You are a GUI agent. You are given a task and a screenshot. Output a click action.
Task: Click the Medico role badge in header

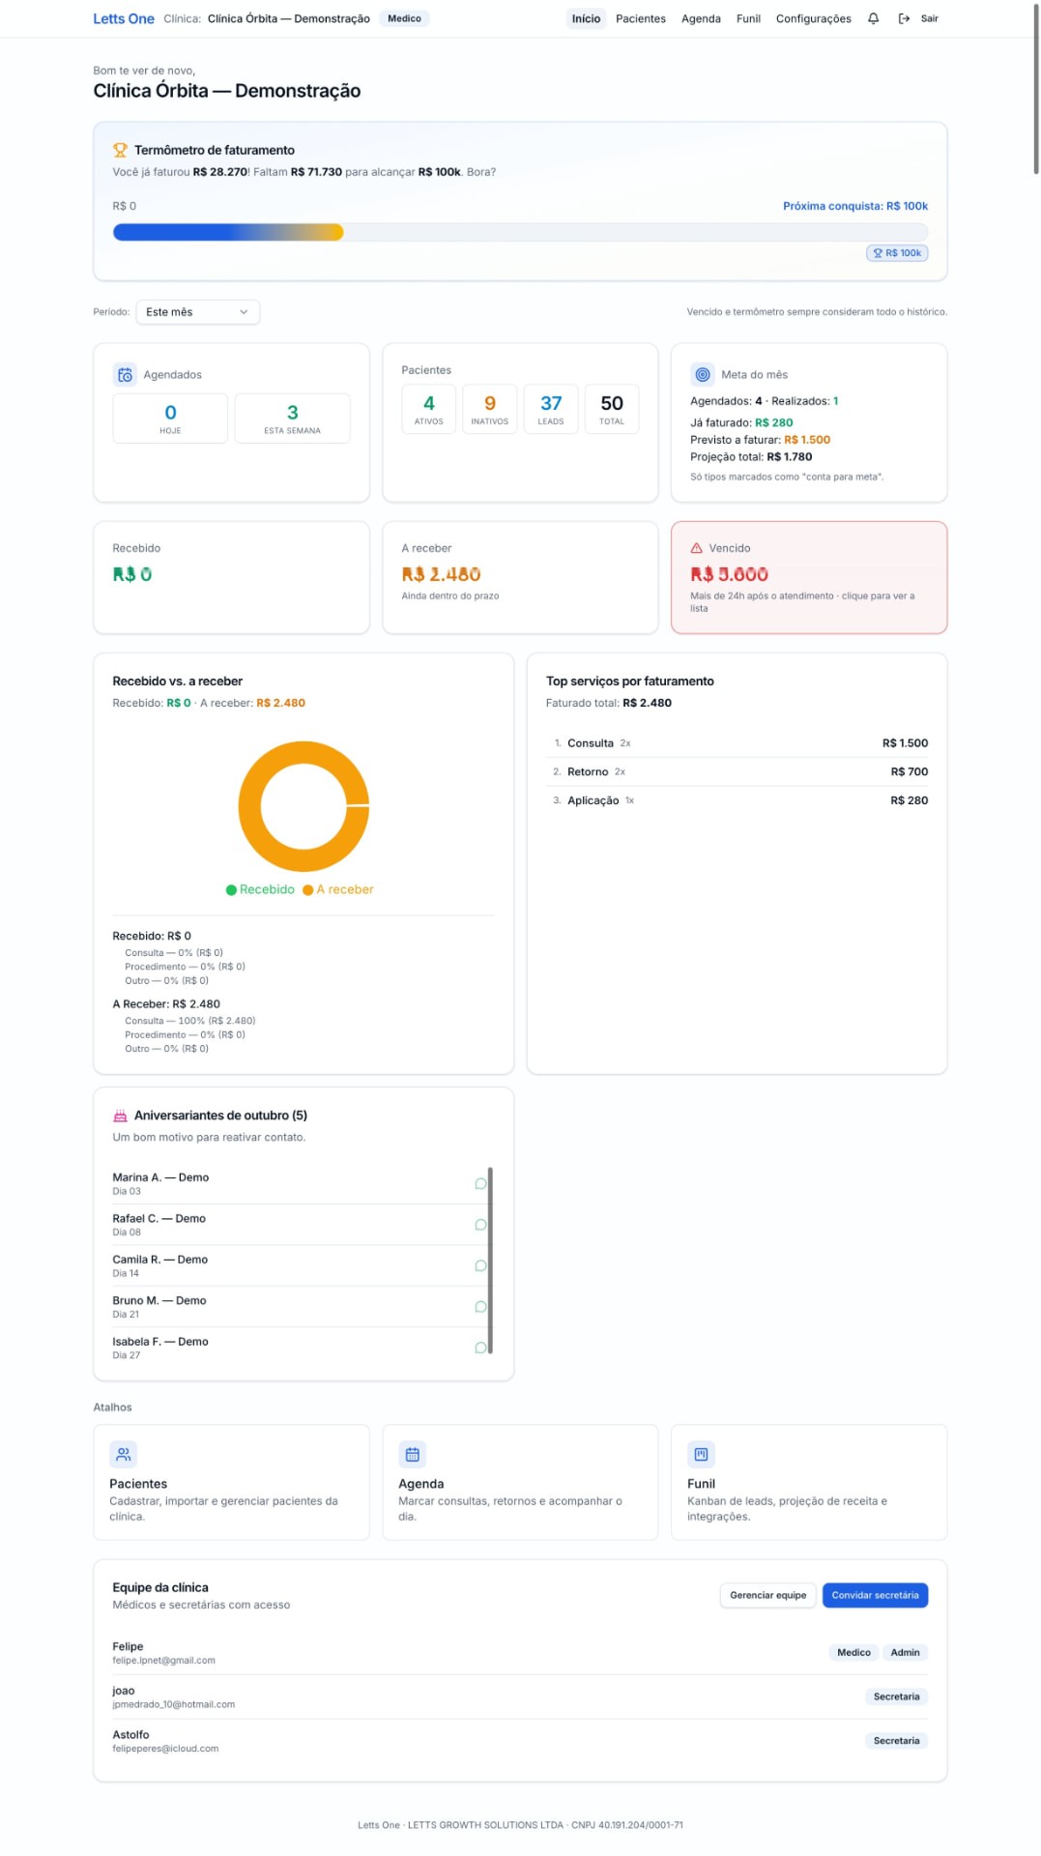pyautogui.click(x=404, y=18)
